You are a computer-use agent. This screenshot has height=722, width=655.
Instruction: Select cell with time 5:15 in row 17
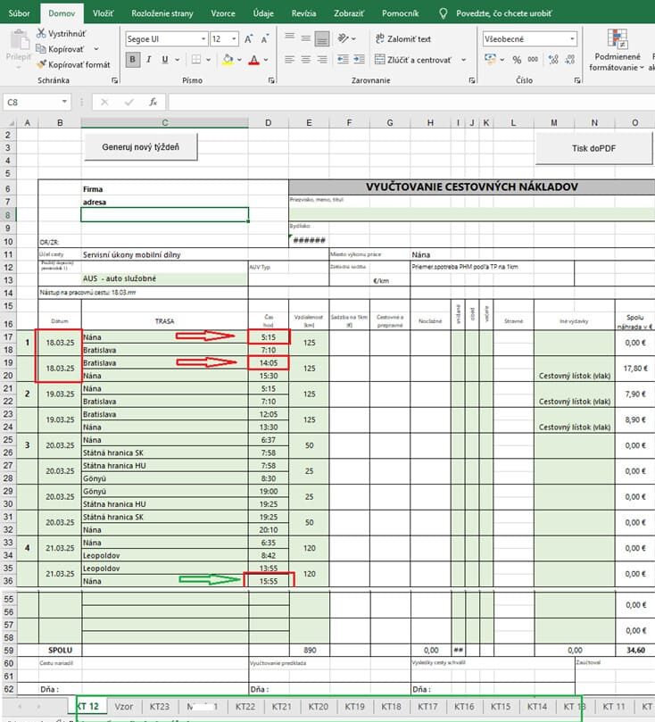269,337
